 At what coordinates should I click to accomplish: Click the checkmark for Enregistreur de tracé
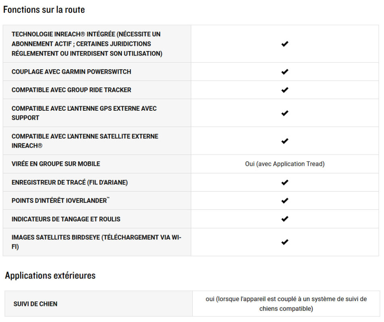pyautogui.click(x=285, y=182)
